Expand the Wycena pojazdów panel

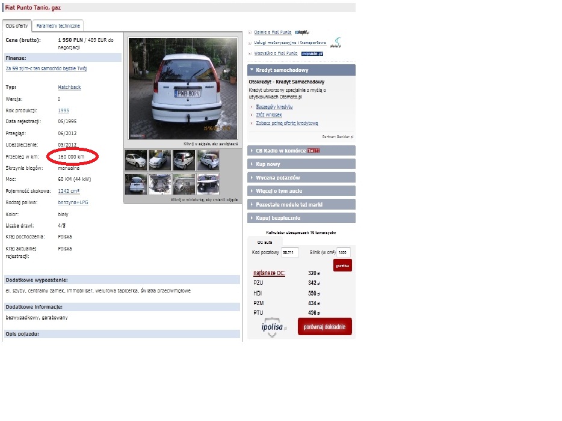[x=301, y=177]
